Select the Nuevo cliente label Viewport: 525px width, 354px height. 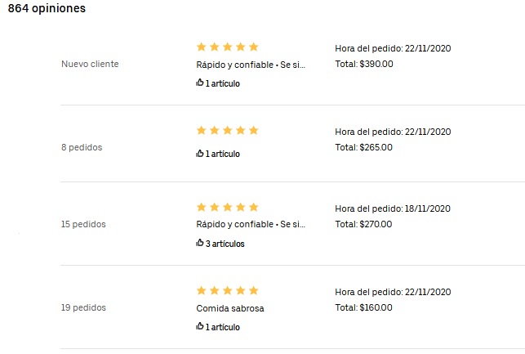pyautogui.click(x=90, y=64)
